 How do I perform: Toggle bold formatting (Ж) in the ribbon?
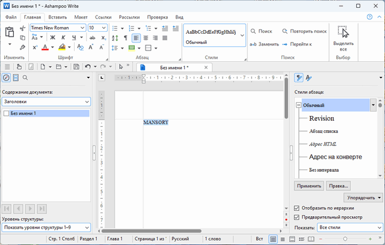[x=53, y=38]
